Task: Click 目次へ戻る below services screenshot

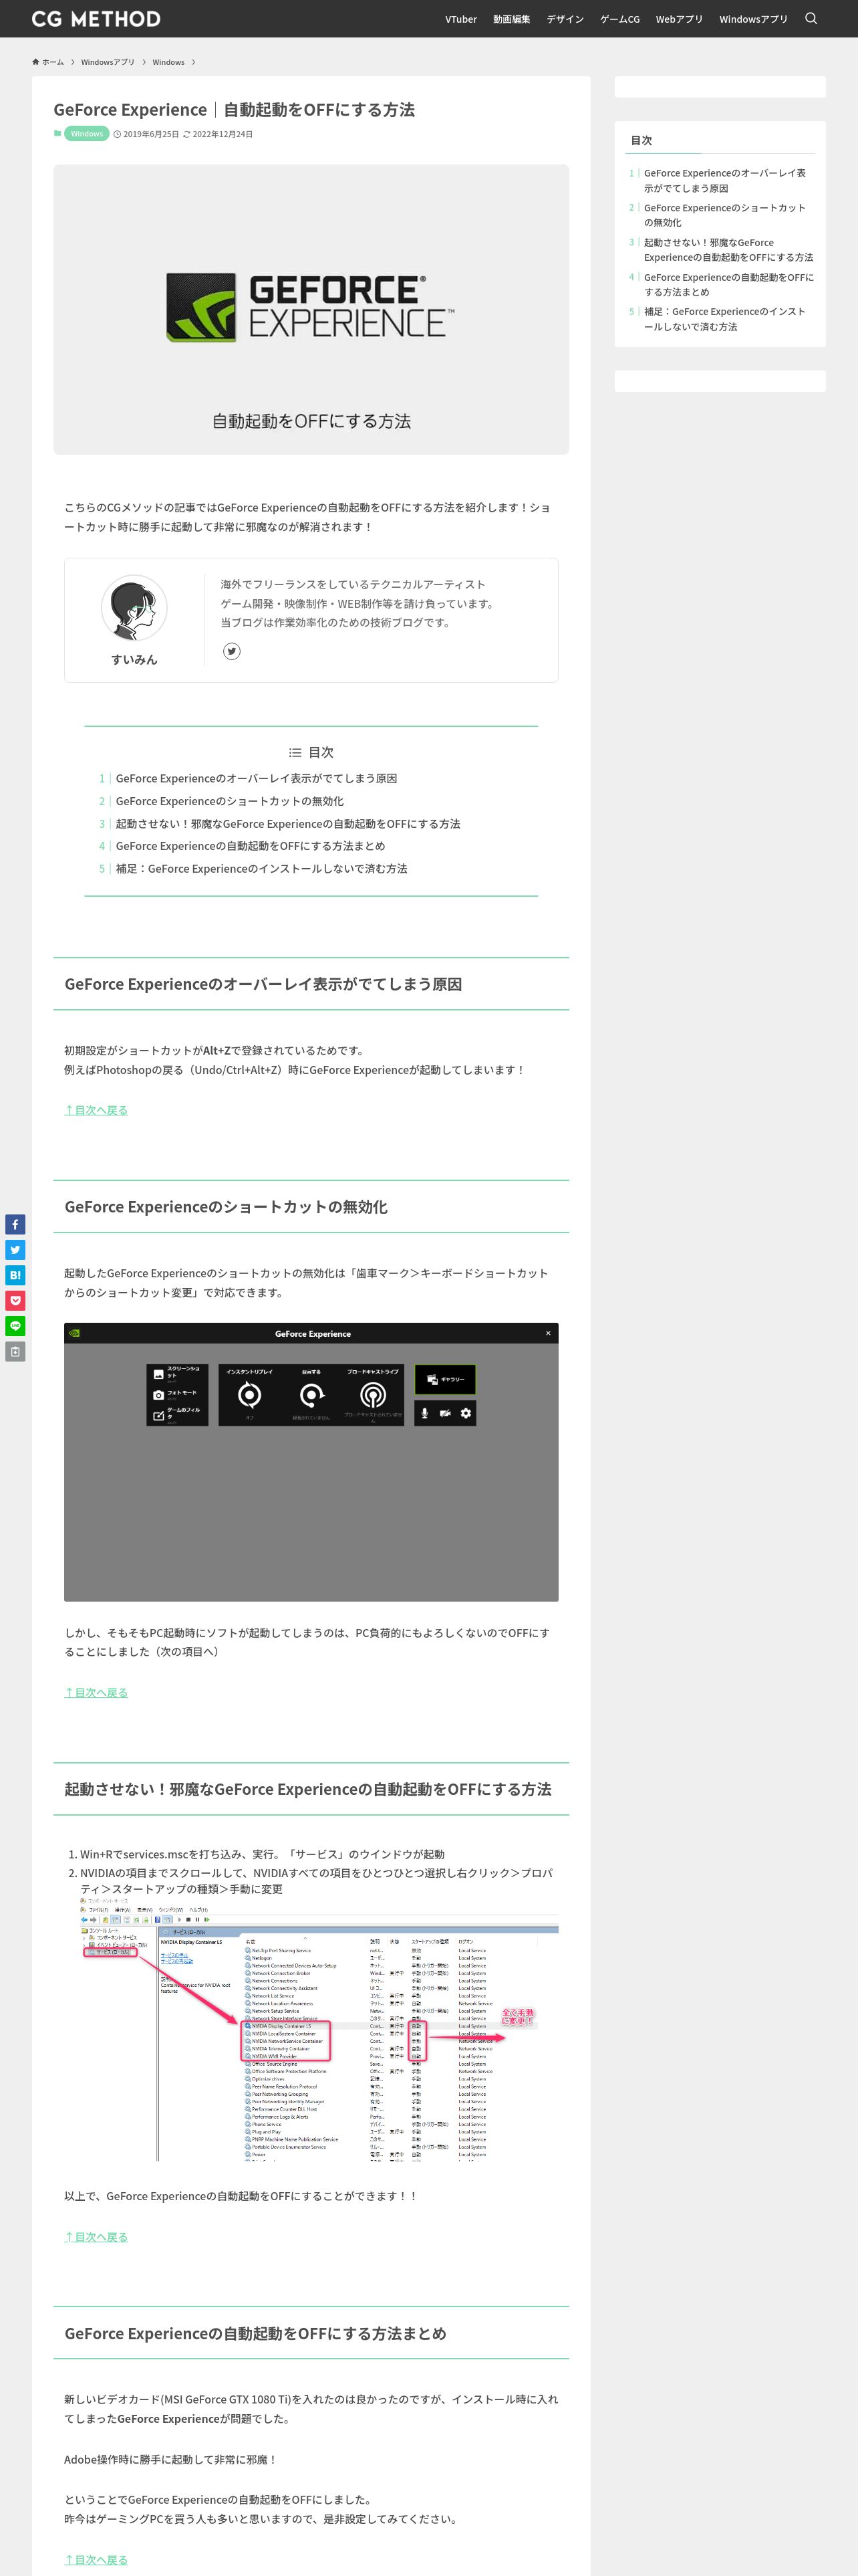Action: coord(96,2237)
